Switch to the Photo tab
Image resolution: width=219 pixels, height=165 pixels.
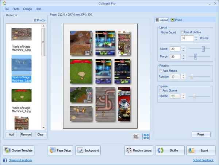[177, 20]
